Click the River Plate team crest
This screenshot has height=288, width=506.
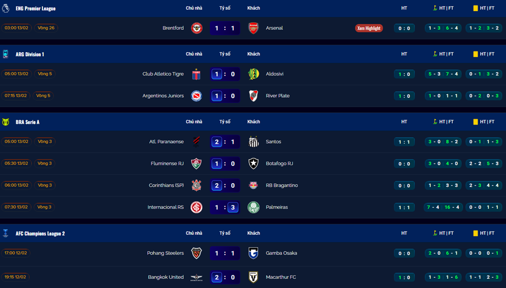(254, 96)
